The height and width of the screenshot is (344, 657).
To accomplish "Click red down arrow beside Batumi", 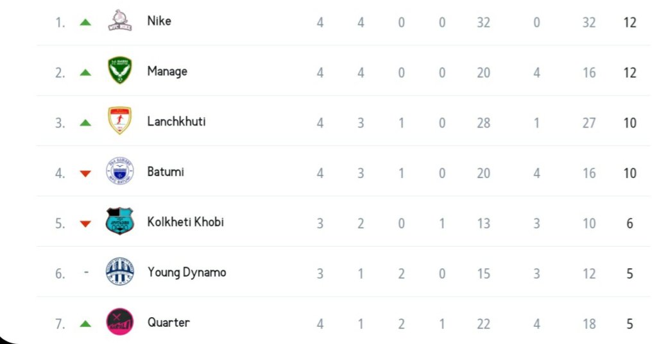I will pos(85,173).
